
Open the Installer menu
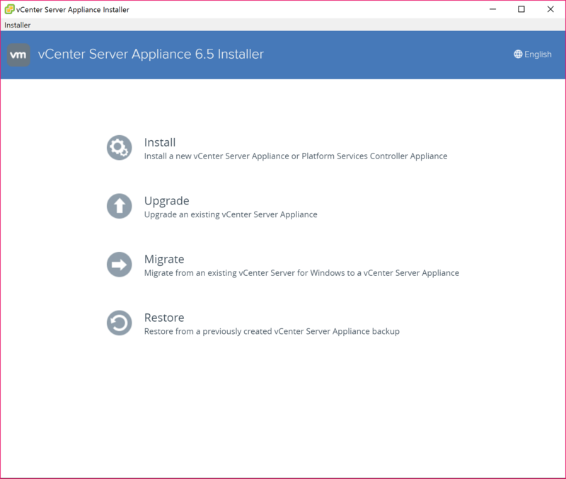[x=17, y=25]
